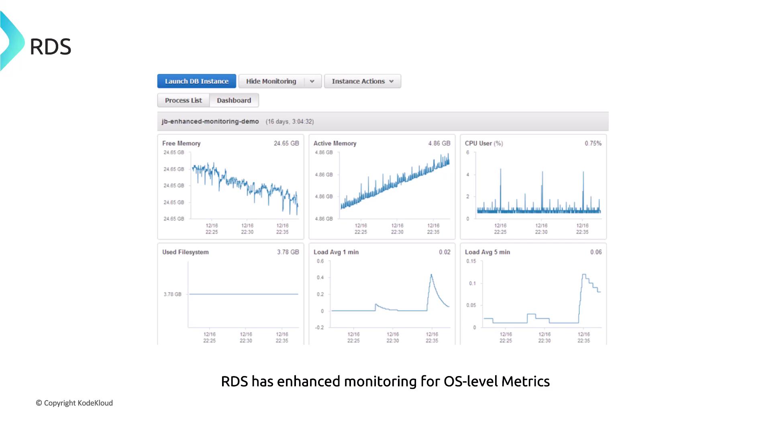
Task: Click the Active Memory graph panel
Action: 382,187
